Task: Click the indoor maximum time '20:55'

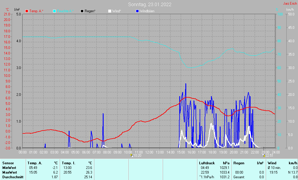Action: 68,172
